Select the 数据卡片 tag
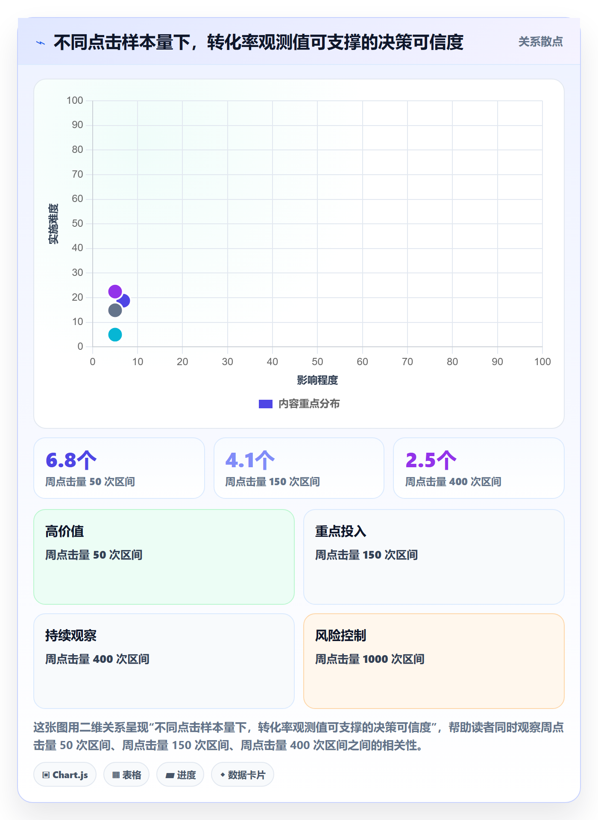This screenshot has height=820, width=598. [243, 774]
